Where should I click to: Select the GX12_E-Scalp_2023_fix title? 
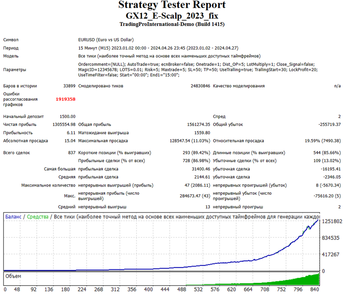[172, 16]
